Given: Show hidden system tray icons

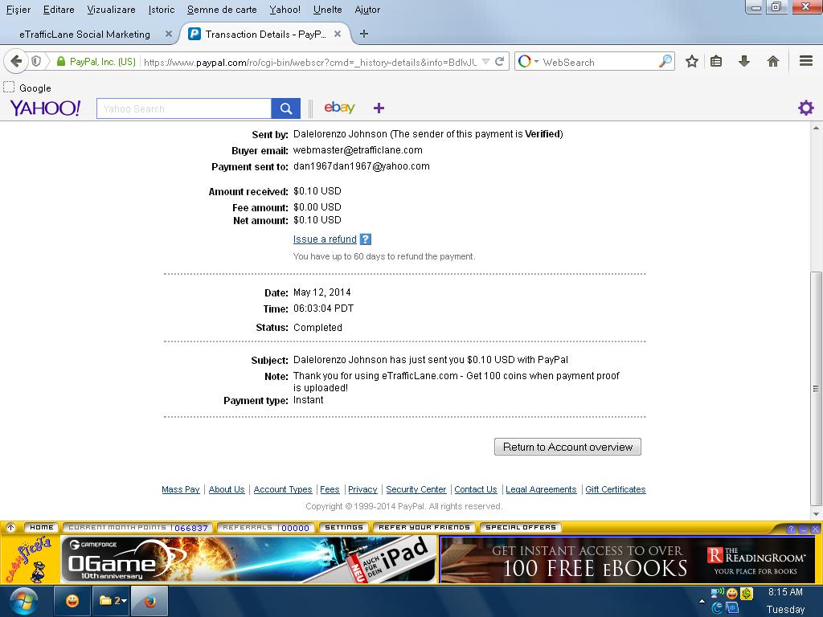Looking at the screenshot, I should (702, 601).
